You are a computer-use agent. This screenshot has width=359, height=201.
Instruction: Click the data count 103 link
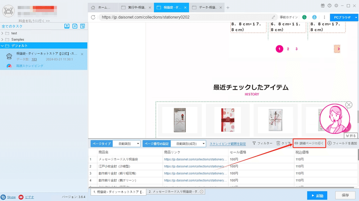(x=34, y=60)
